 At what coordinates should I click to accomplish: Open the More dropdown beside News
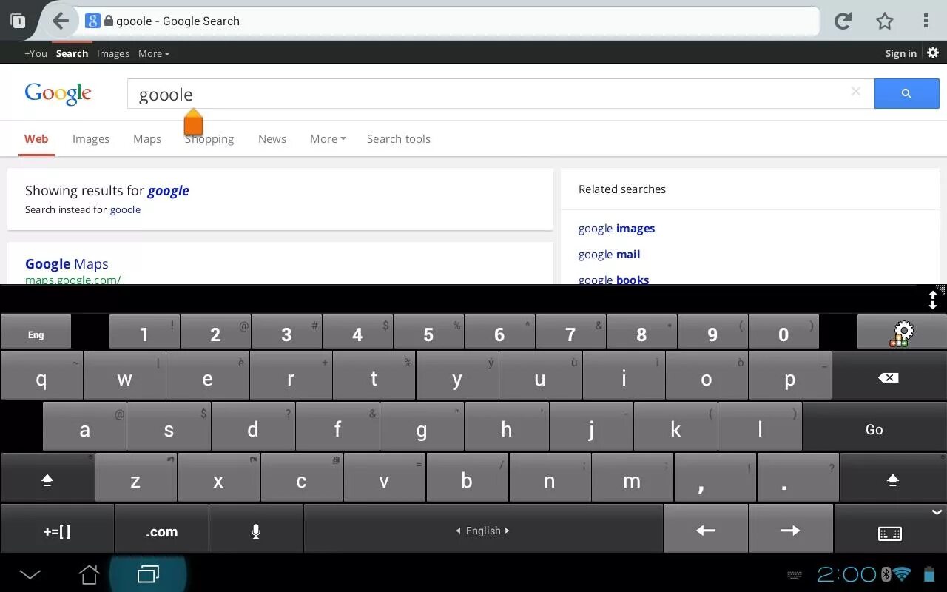(x=328, y=138)
